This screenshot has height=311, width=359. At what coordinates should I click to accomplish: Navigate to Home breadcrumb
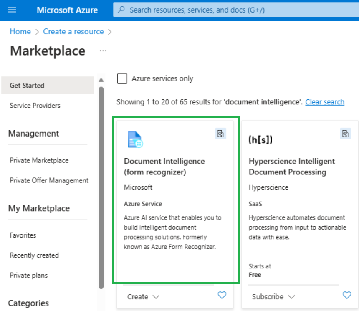pos(20,32)
